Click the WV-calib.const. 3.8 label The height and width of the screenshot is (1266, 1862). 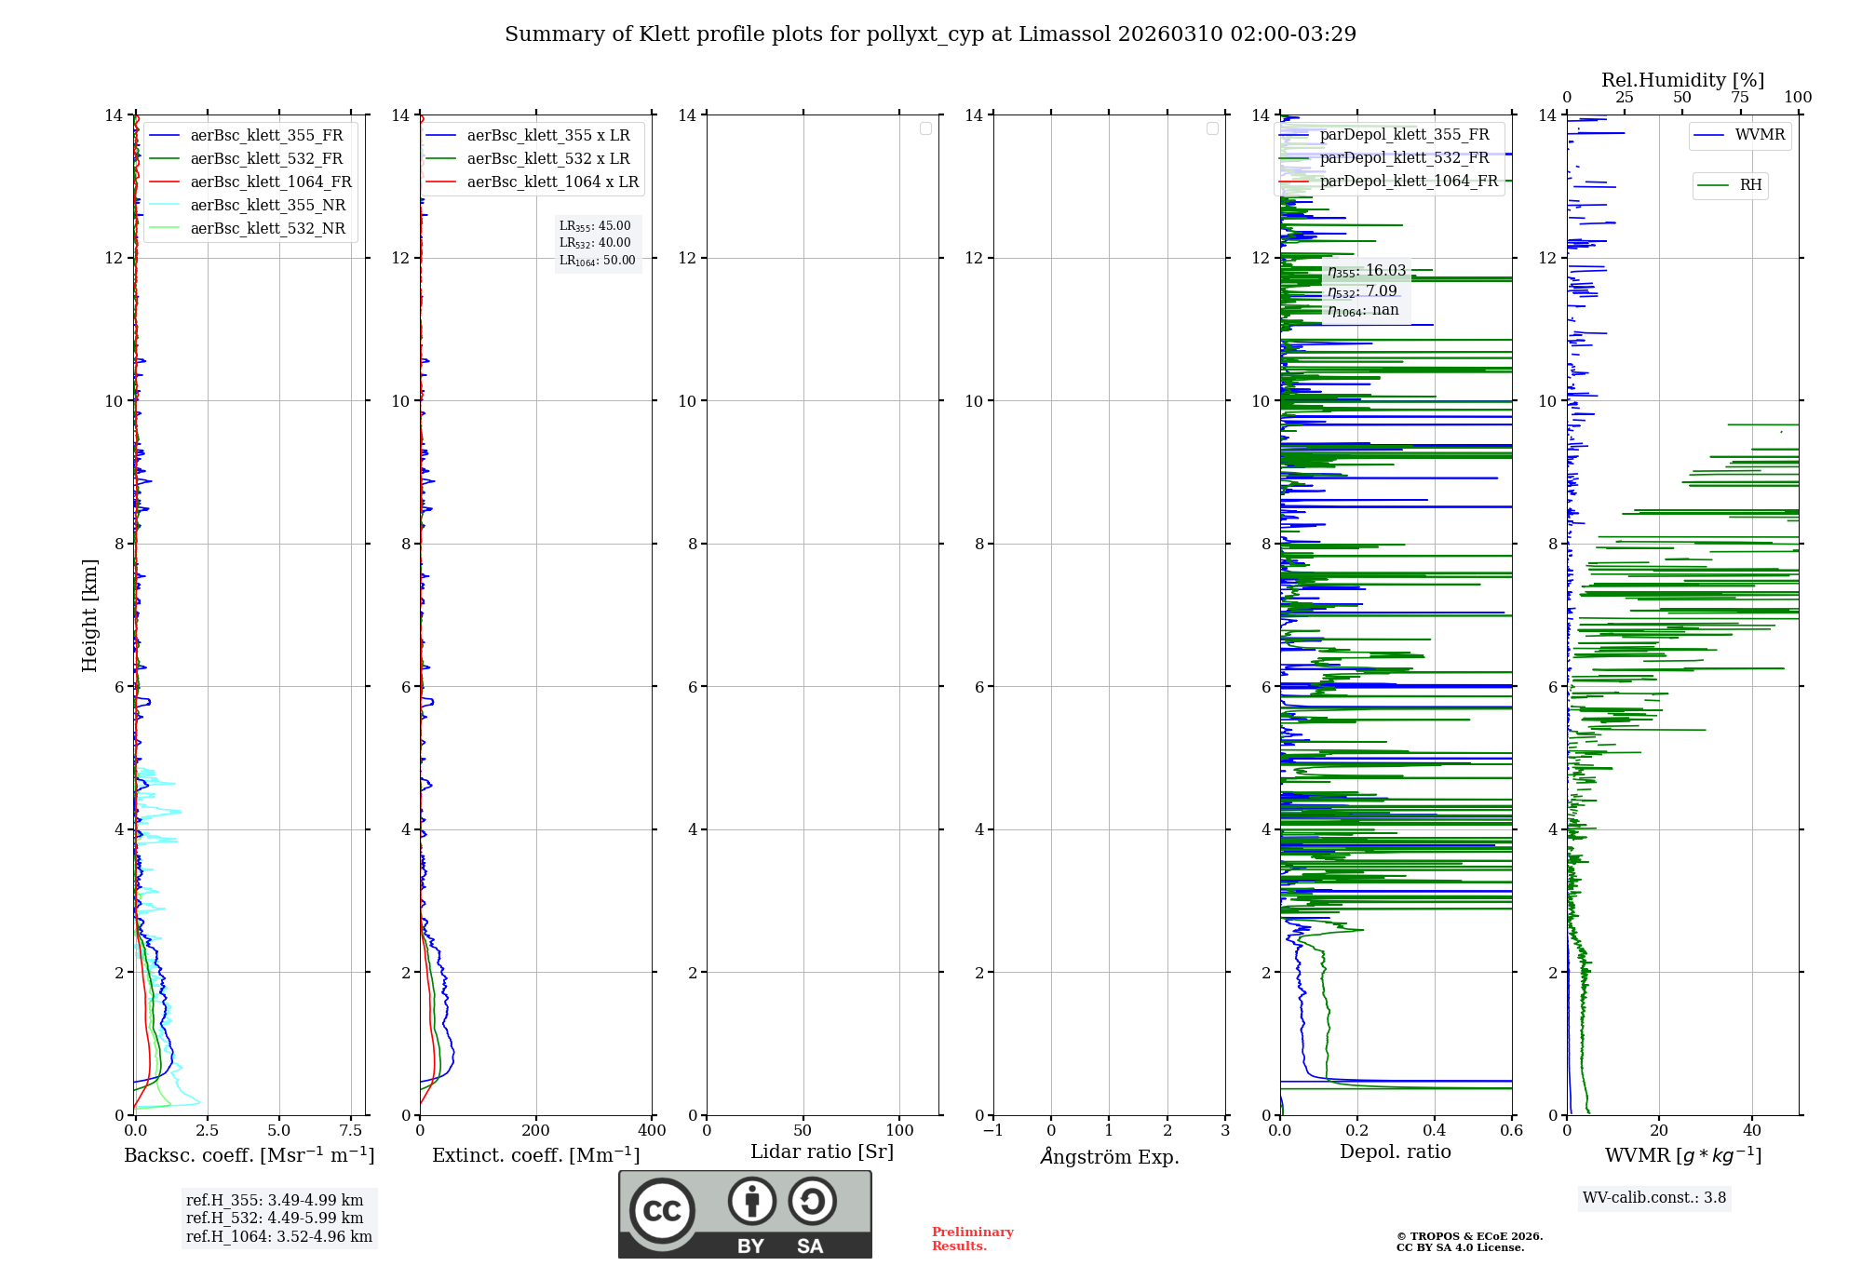point(1653,1198)
